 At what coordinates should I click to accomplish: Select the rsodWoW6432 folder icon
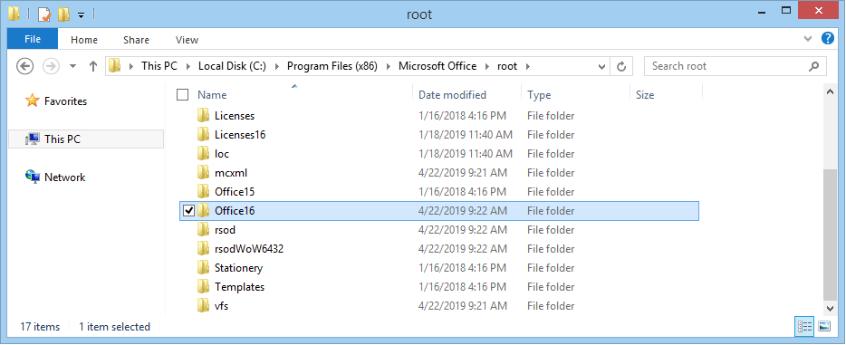(204, 248)
